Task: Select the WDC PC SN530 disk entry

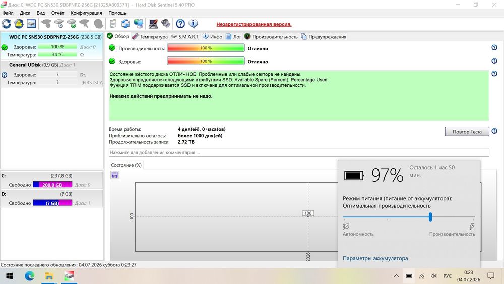Action: pyautogui.click(x=52, y=46)
